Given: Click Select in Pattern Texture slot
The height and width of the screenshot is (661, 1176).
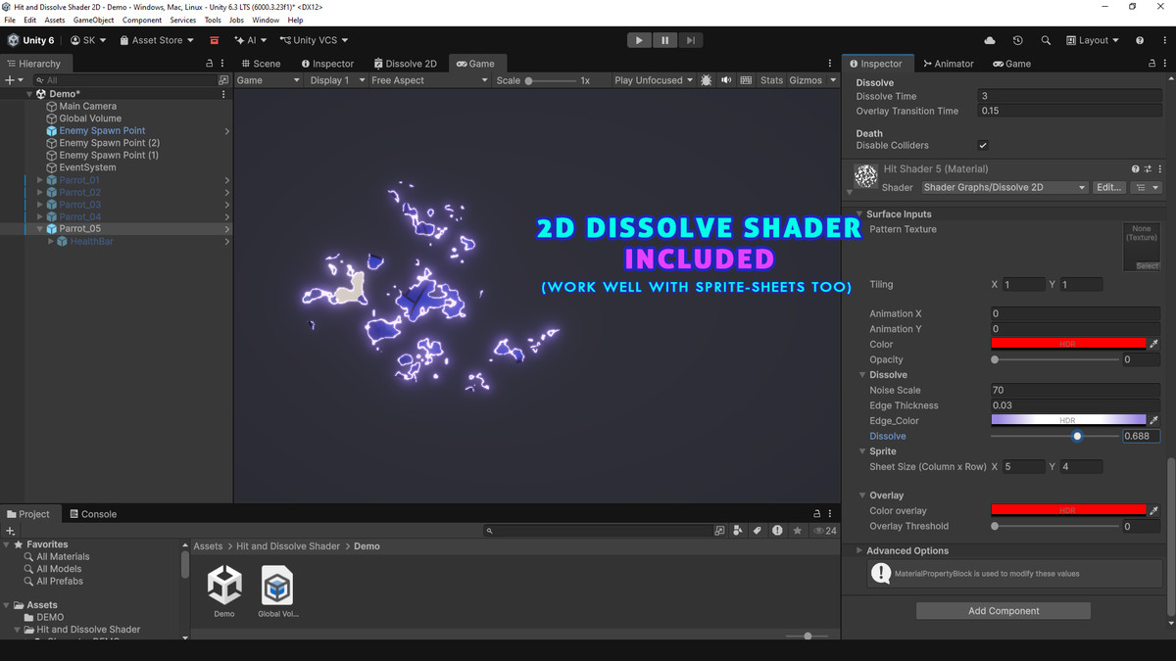Looking at the screenshot, I should [1147, 265].
